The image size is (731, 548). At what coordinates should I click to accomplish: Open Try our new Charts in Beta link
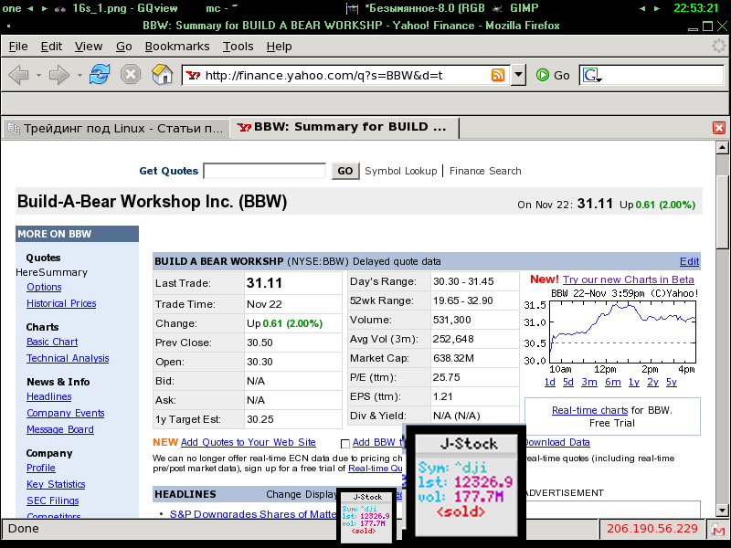[628, 279]
